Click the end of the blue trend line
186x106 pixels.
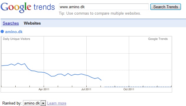click(101, 80)
